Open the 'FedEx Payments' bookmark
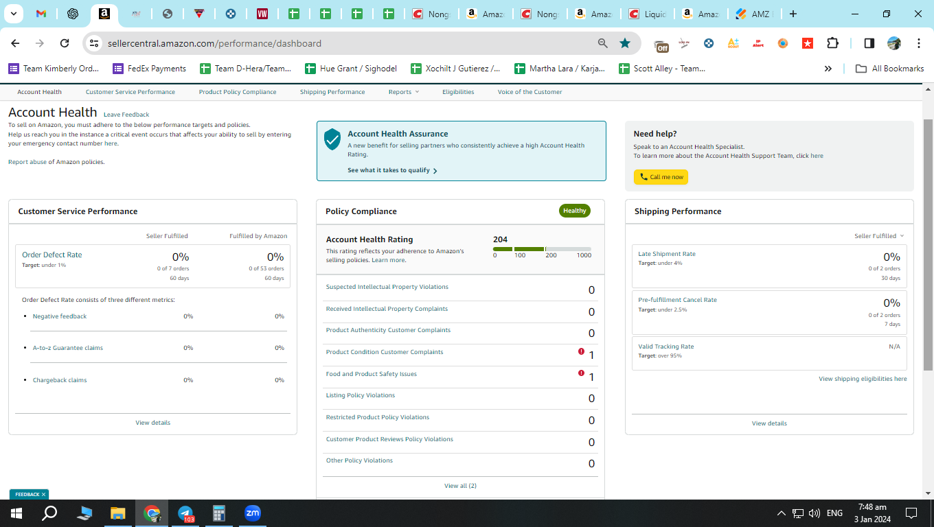The image size is (934, 527). click(x=149, y=69)
